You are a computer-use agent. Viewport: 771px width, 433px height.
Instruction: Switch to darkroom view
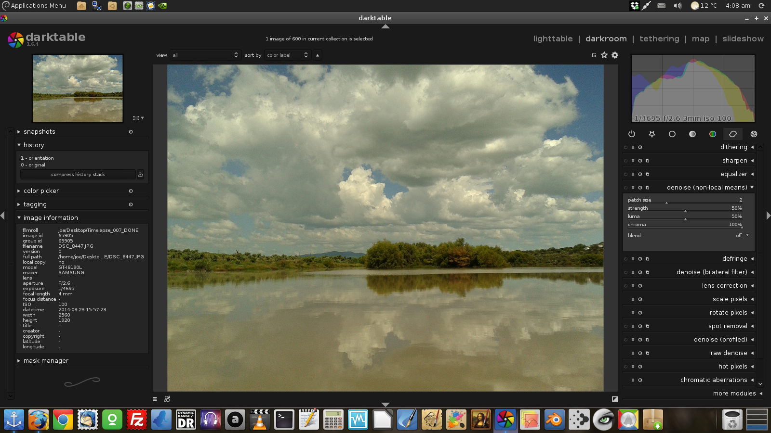point(606,39)
